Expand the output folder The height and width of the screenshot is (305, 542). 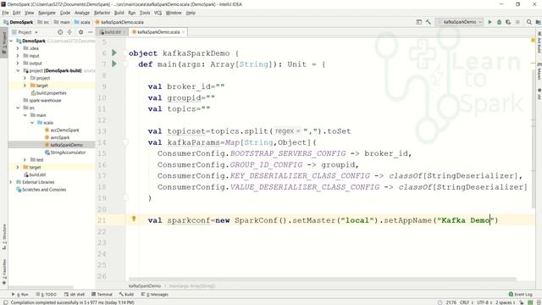(x=18, y=64)
